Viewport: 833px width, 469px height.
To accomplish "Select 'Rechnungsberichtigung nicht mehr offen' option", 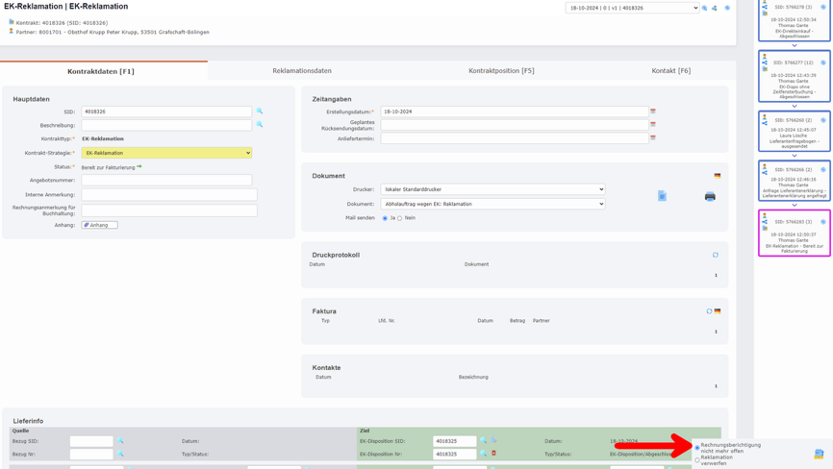I will pos(697,448).
